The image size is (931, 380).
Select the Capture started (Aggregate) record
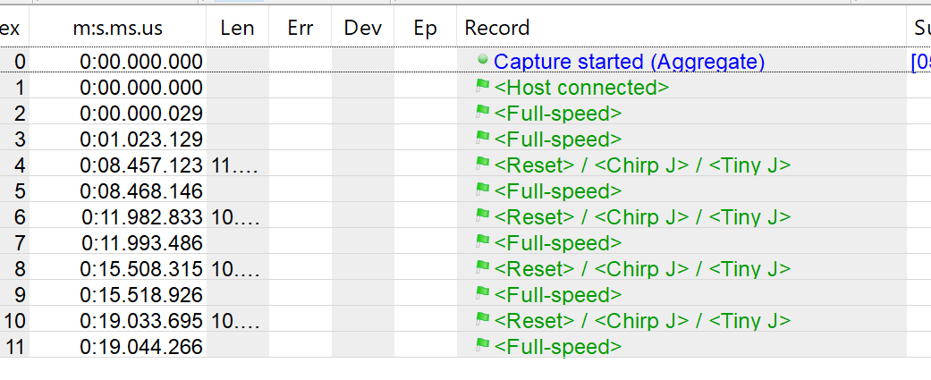[629, 62]
